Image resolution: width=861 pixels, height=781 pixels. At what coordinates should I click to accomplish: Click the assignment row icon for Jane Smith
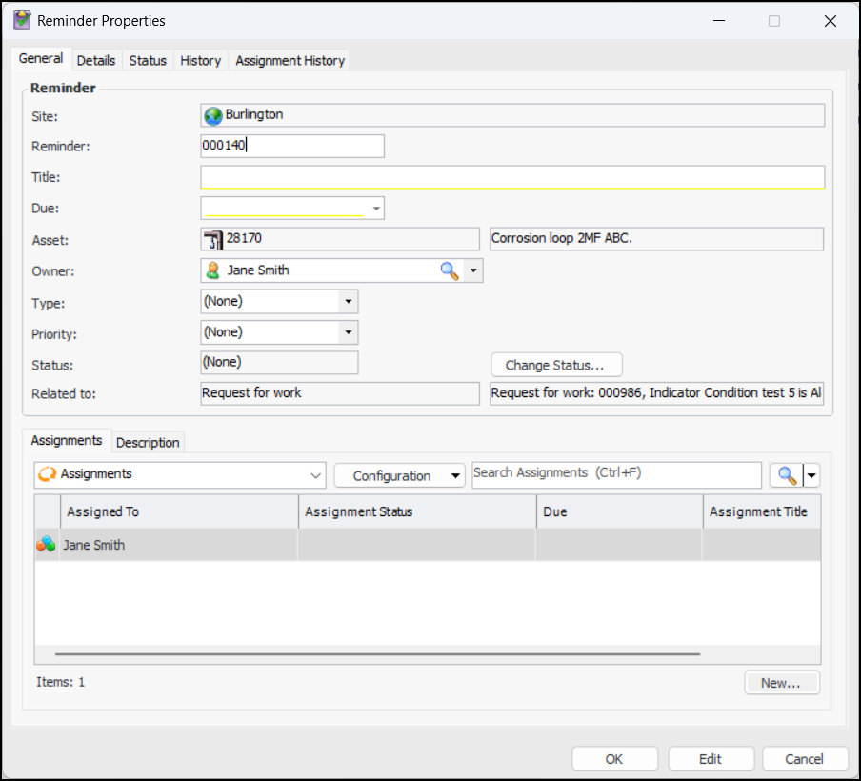point(46,545)
